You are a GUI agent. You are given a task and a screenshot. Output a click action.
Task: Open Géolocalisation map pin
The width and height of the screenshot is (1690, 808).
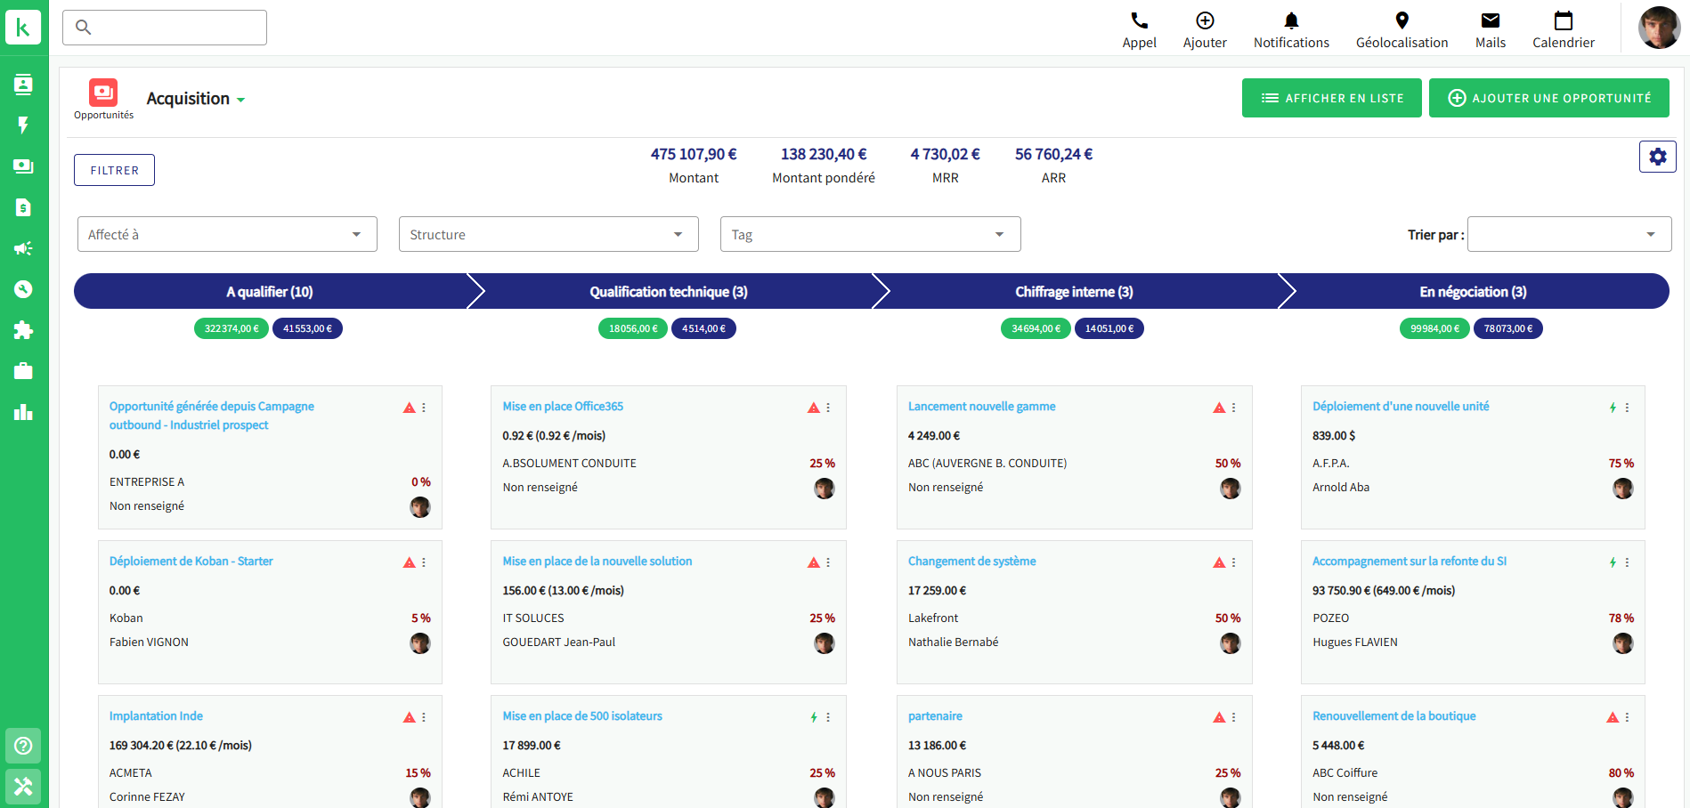click(1402, 21)
